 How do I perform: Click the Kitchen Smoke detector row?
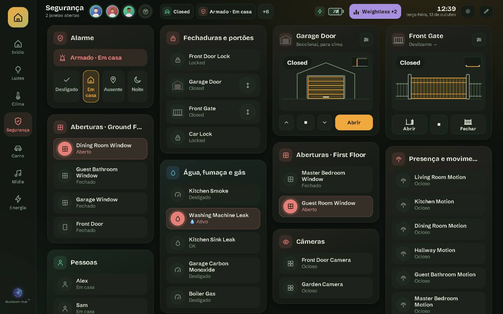(213, 194)
